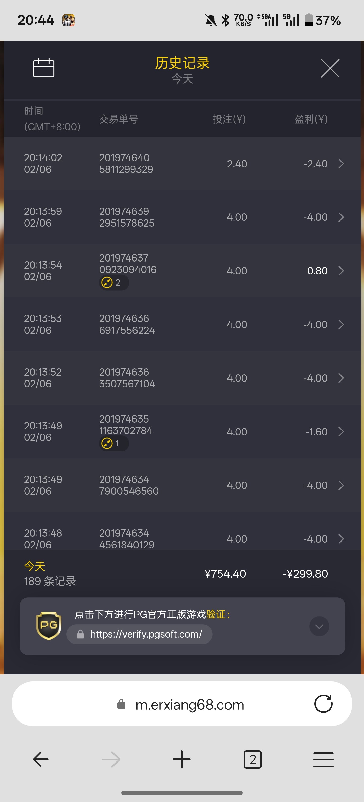
Task: Tap the m.erxiang68.com address bar
Action: coord(190,705)
